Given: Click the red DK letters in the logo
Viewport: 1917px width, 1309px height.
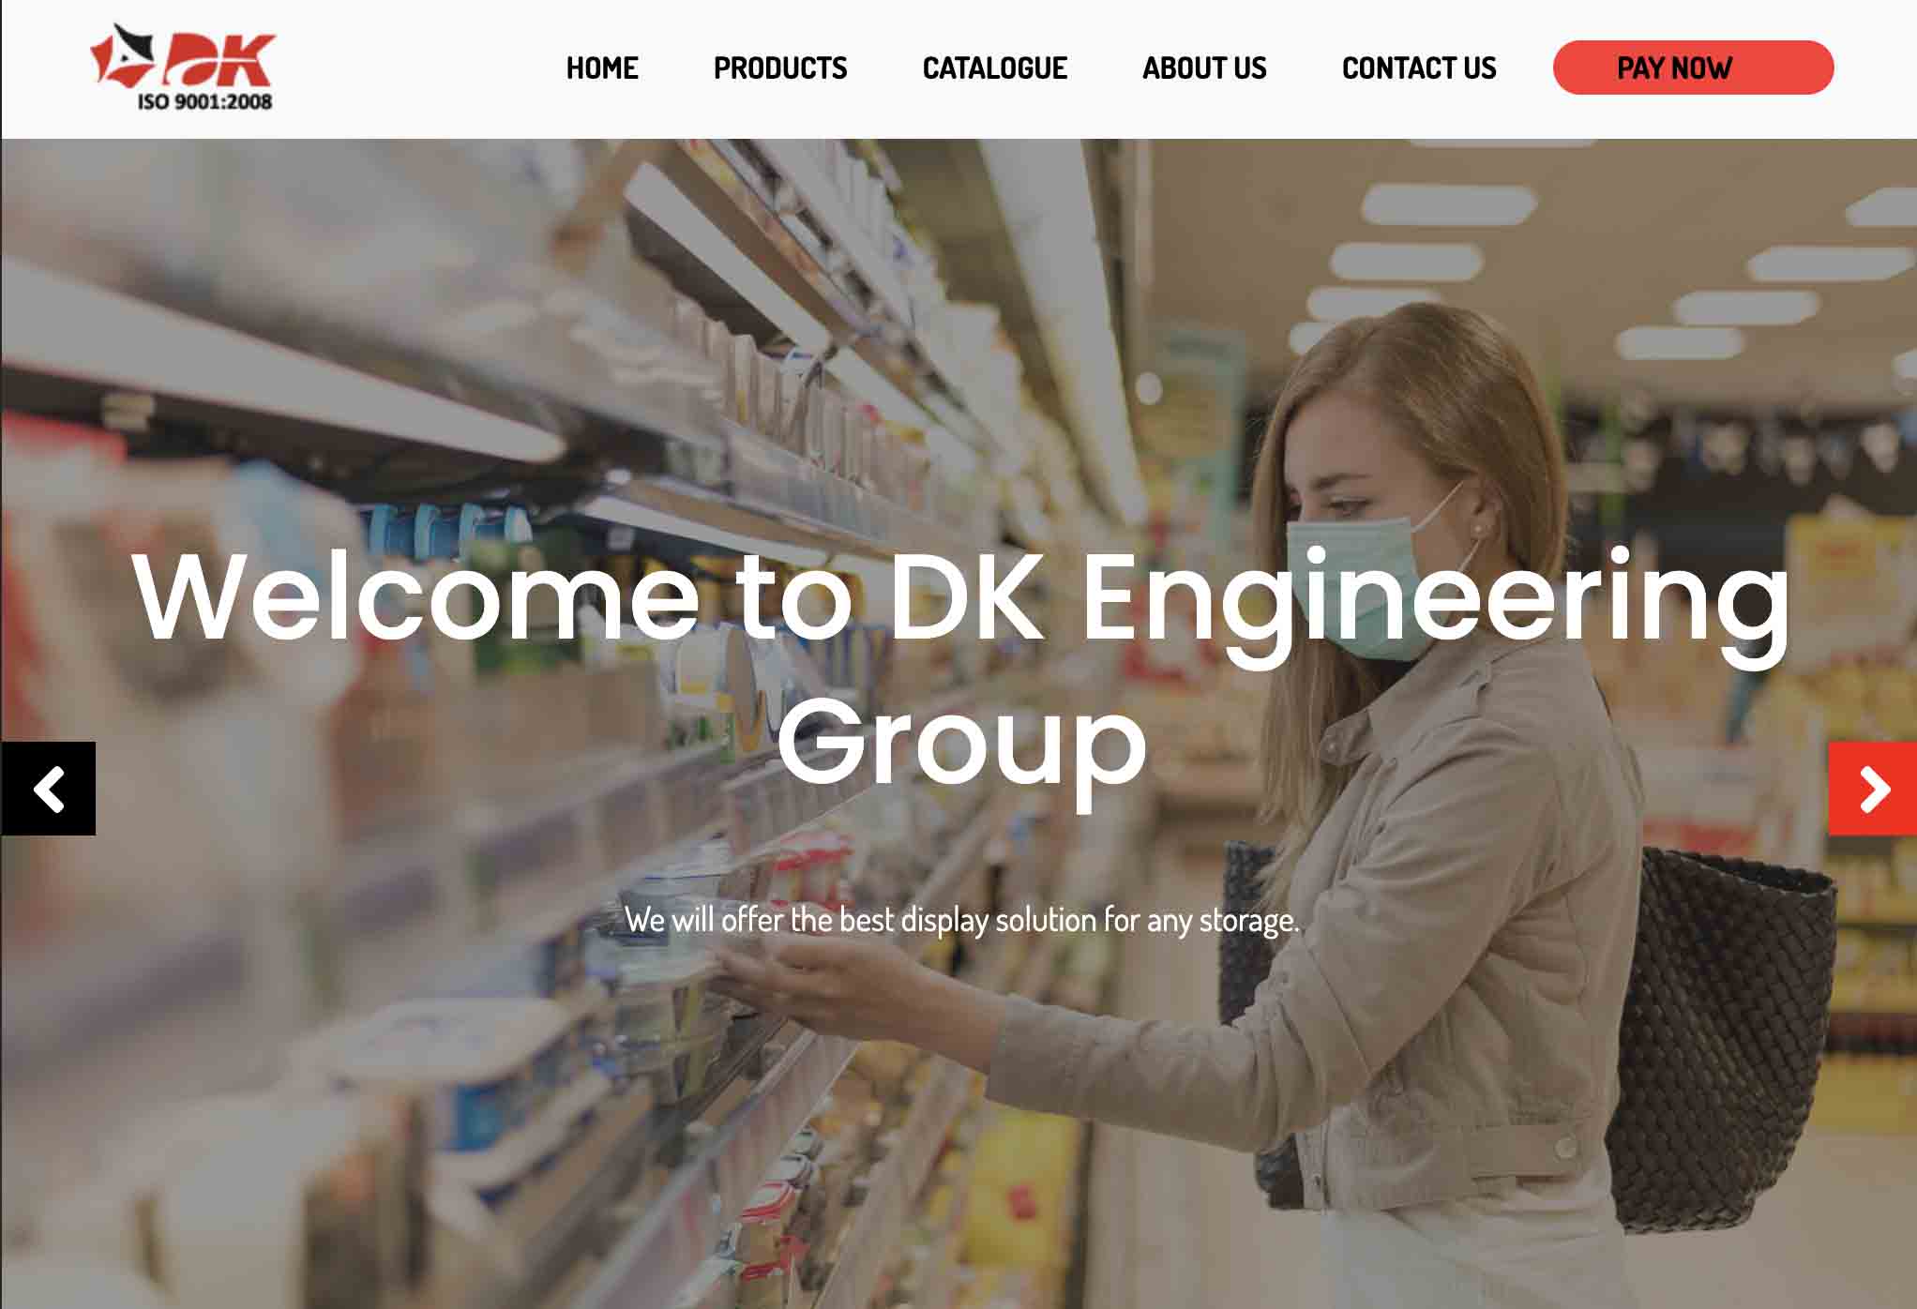Looking at the screenshot, I should coord(218,60).
